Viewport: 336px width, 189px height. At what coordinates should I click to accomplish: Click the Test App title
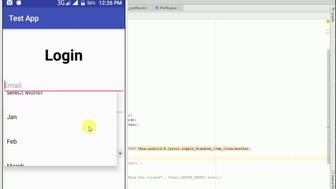[24, 18]
